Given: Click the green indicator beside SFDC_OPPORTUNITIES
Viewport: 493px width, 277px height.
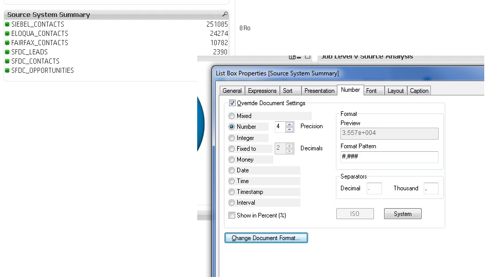Looking at the screenshot, I should pos(7,70).
